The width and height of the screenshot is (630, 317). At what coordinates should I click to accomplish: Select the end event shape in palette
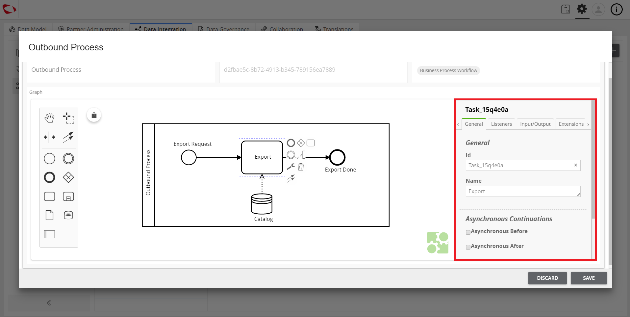tap(49, 177)
